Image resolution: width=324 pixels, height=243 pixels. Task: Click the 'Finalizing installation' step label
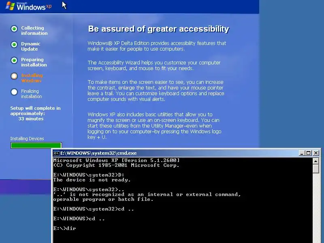coord(32,94)
